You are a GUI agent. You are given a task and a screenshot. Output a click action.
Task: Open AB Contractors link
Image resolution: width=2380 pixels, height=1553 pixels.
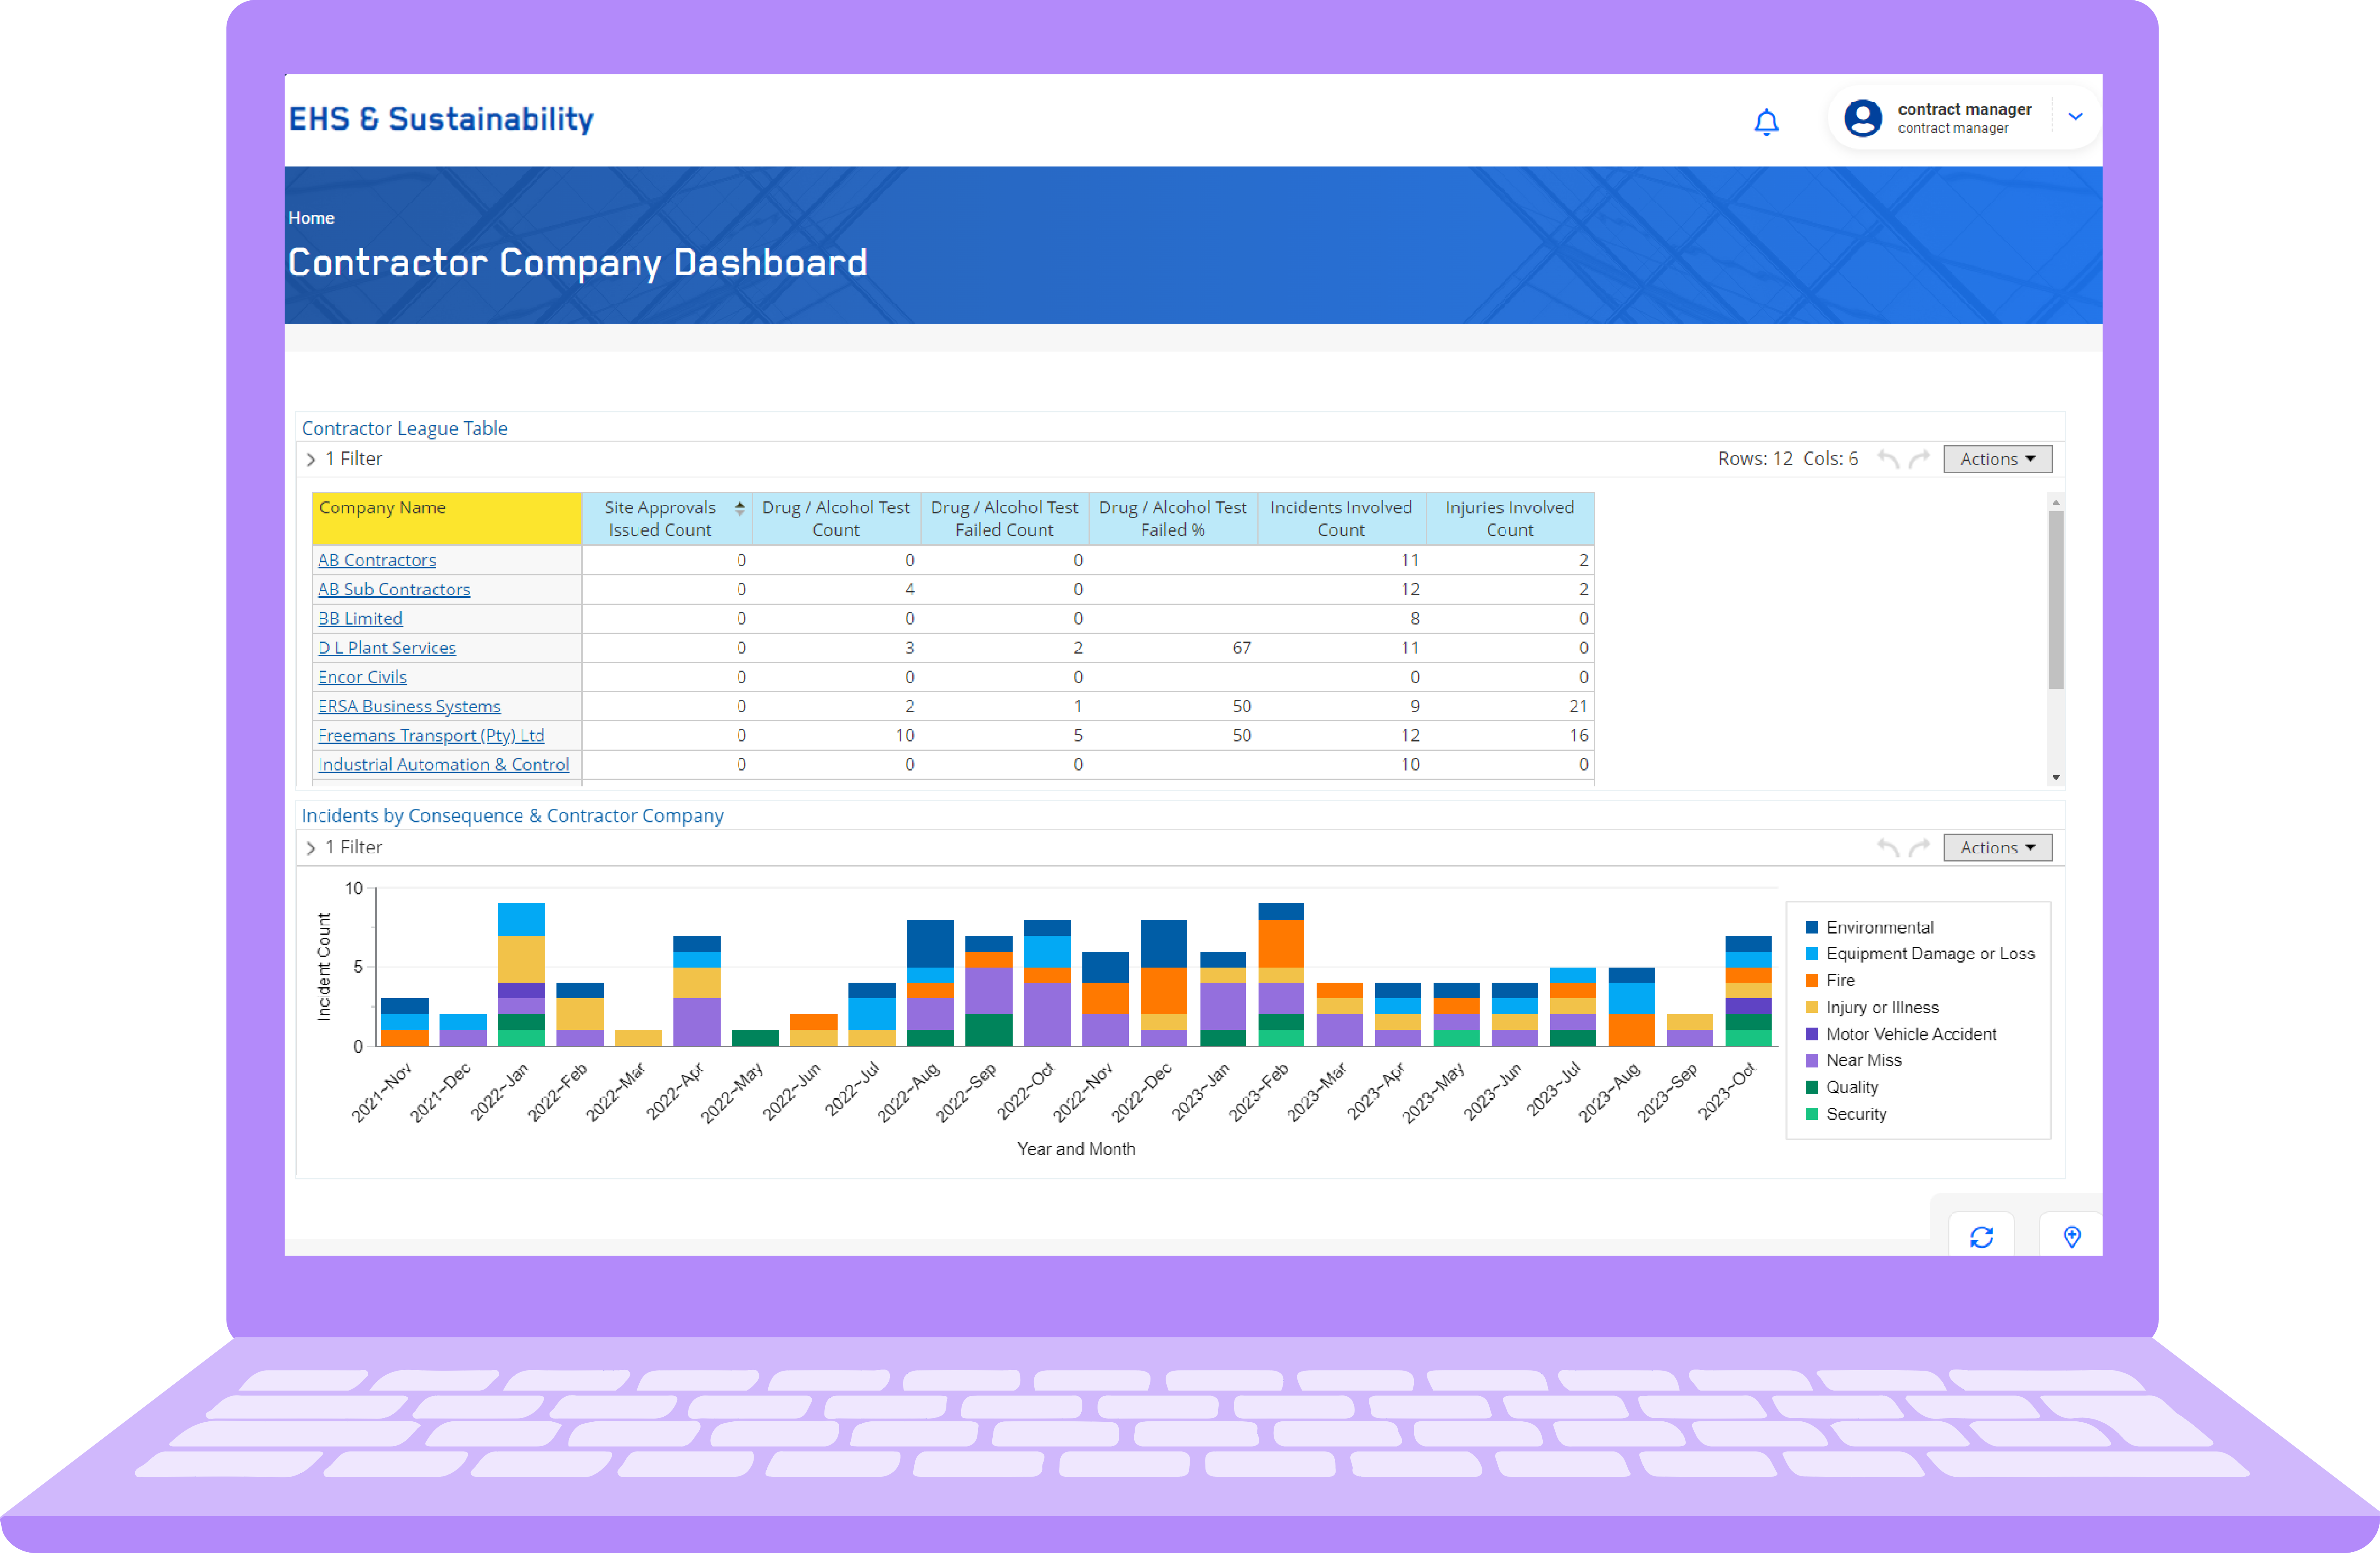click(377, 560)
